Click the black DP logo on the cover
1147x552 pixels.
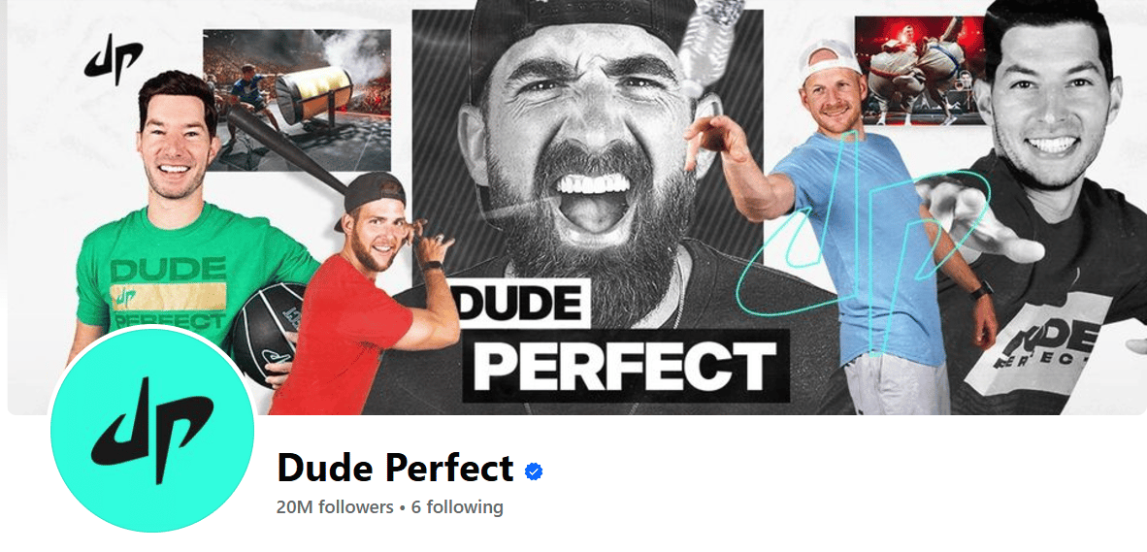pyautogui.click(x=114, y=60)
